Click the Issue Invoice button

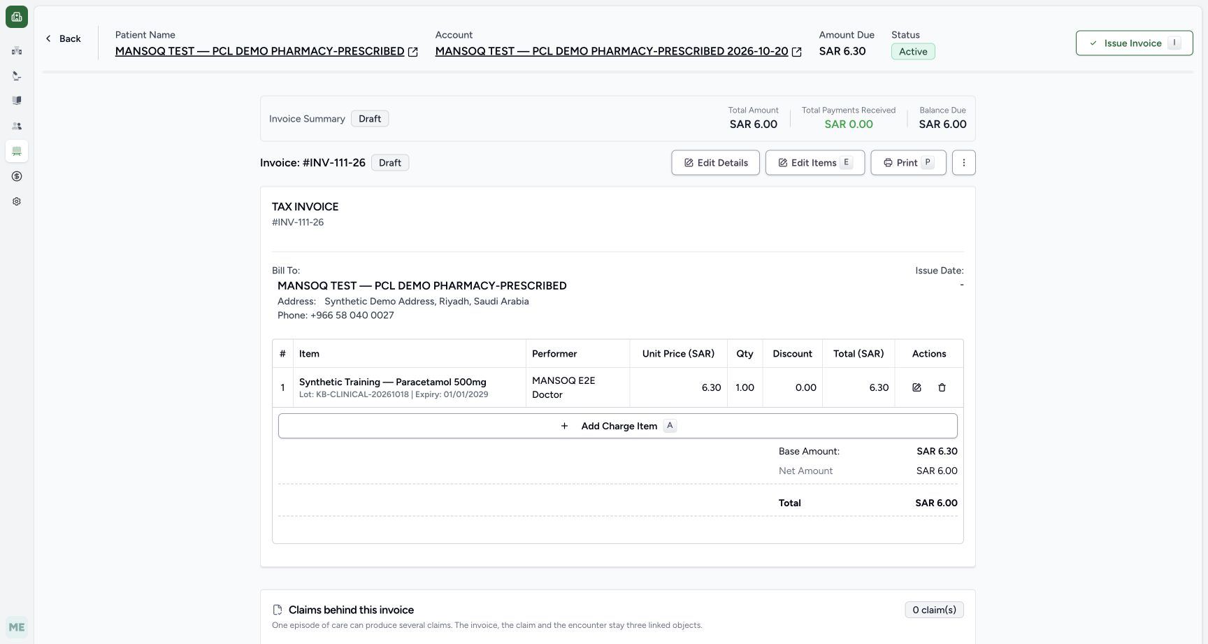pos(1134,43)
